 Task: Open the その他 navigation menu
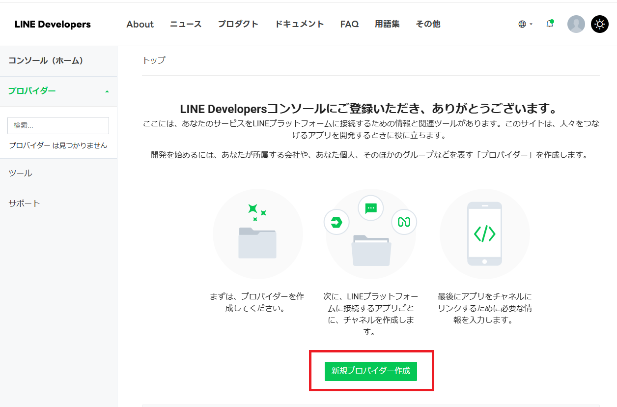(428, 24)
